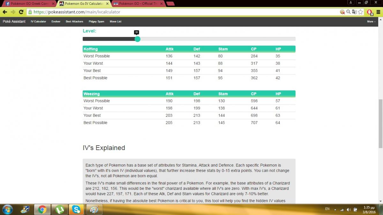Click Weezing Worst Possible HP value 57
Viewport: 383px width, 215px height.
click(x=278, y=101)
